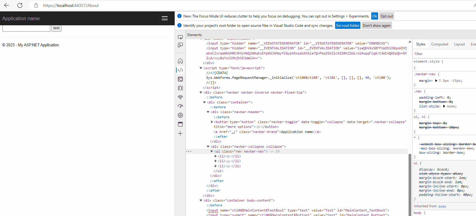Toggle the hamburger navbar menu button

coord(165,18)
